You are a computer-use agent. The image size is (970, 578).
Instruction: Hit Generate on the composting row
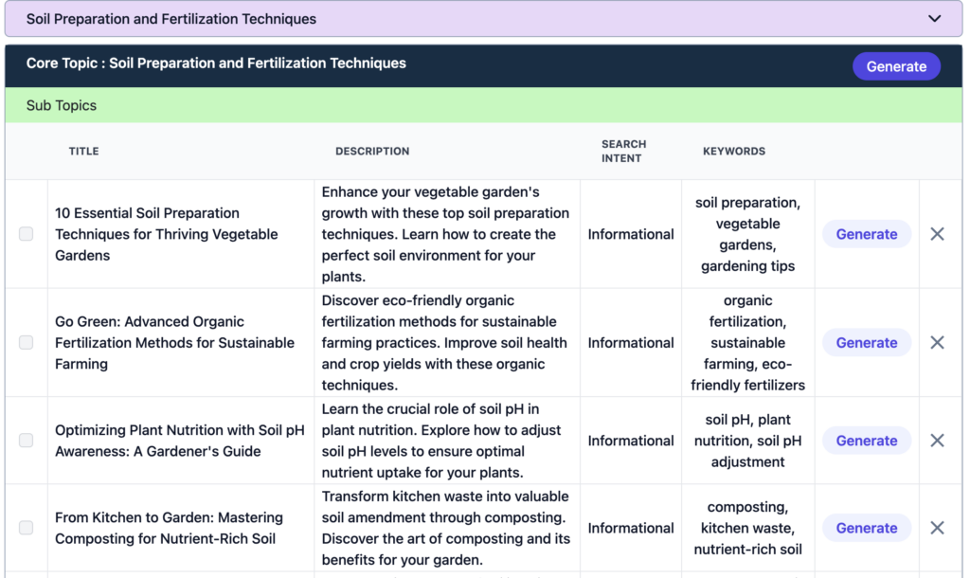866,528
